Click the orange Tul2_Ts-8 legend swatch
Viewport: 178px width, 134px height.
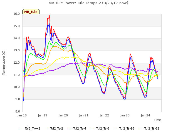click(92, 129)
